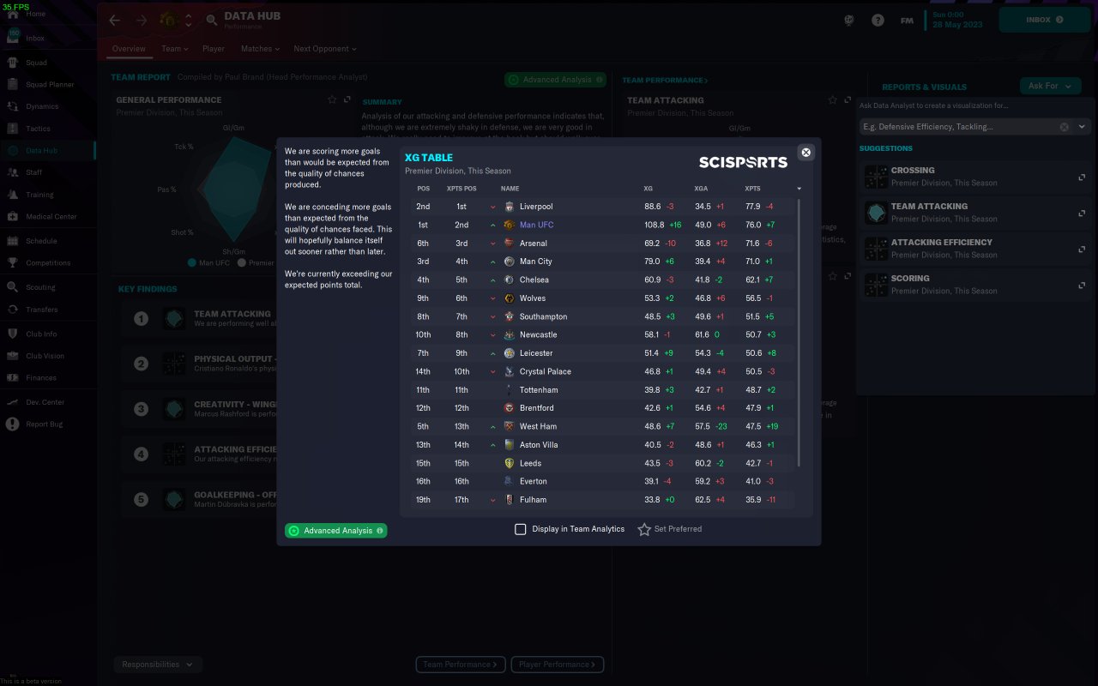Go forward with the right arrow
This screenshot has width=1098, height=686.
(x=142, y=20)
